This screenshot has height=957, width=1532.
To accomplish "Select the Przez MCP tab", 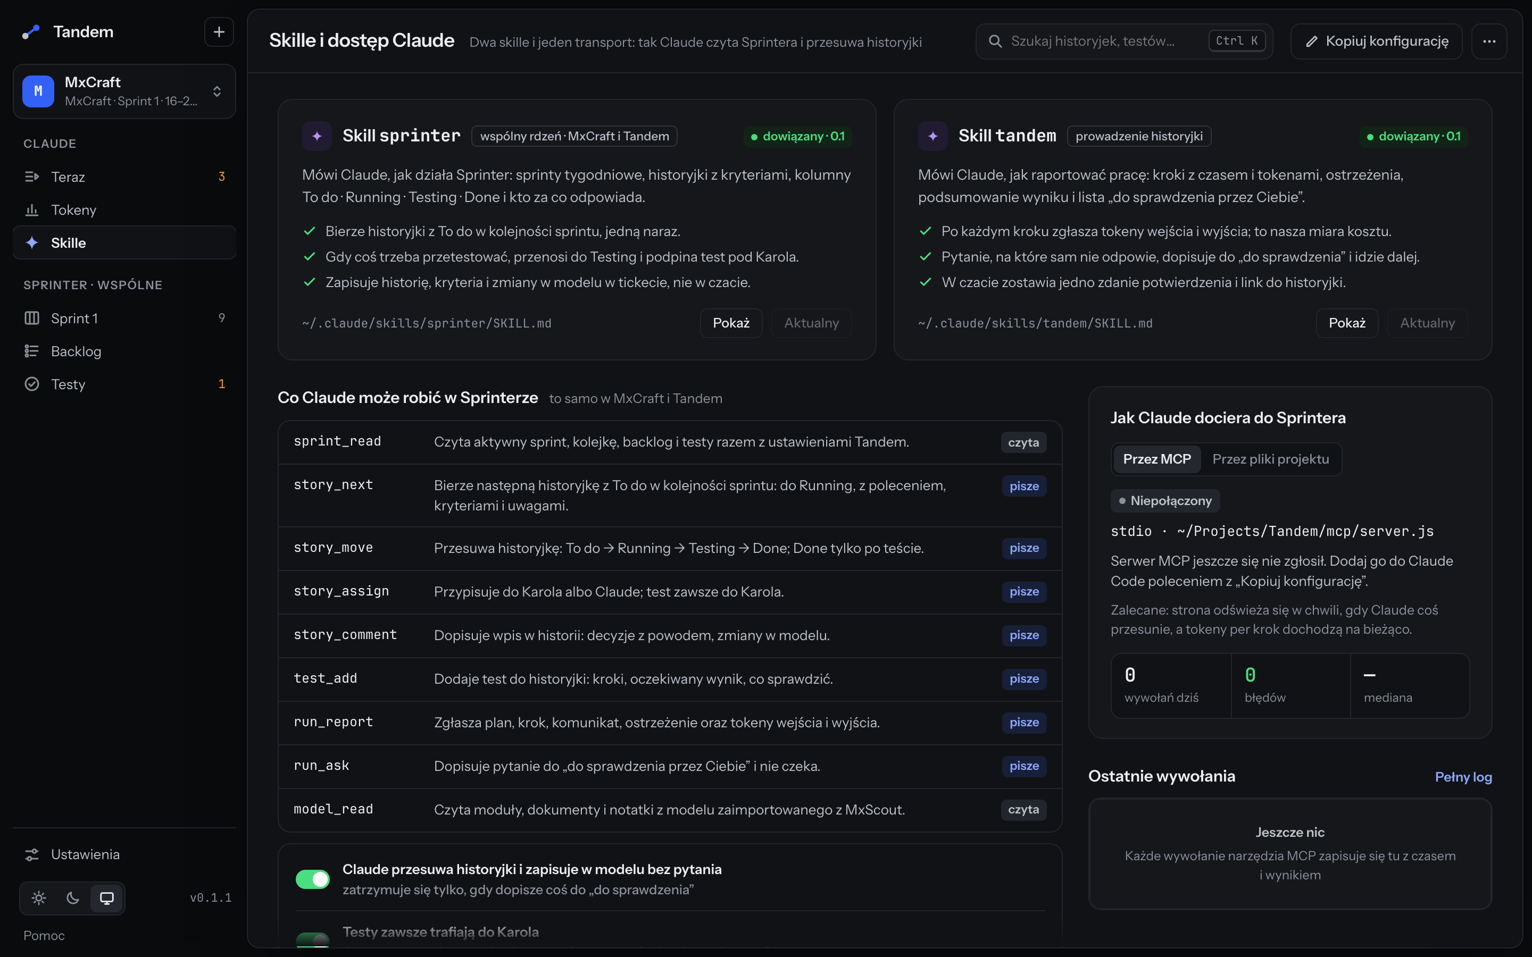I will click(1156, 459).
